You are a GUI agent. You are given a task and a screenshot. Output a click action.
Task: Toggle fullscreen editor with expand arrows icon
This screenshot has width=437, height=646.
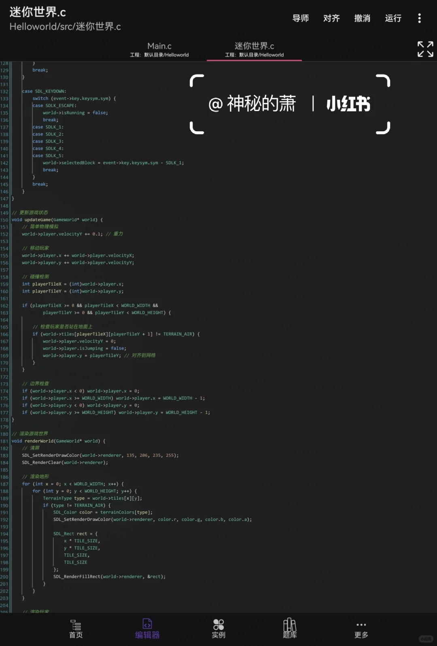coord(425,49)
